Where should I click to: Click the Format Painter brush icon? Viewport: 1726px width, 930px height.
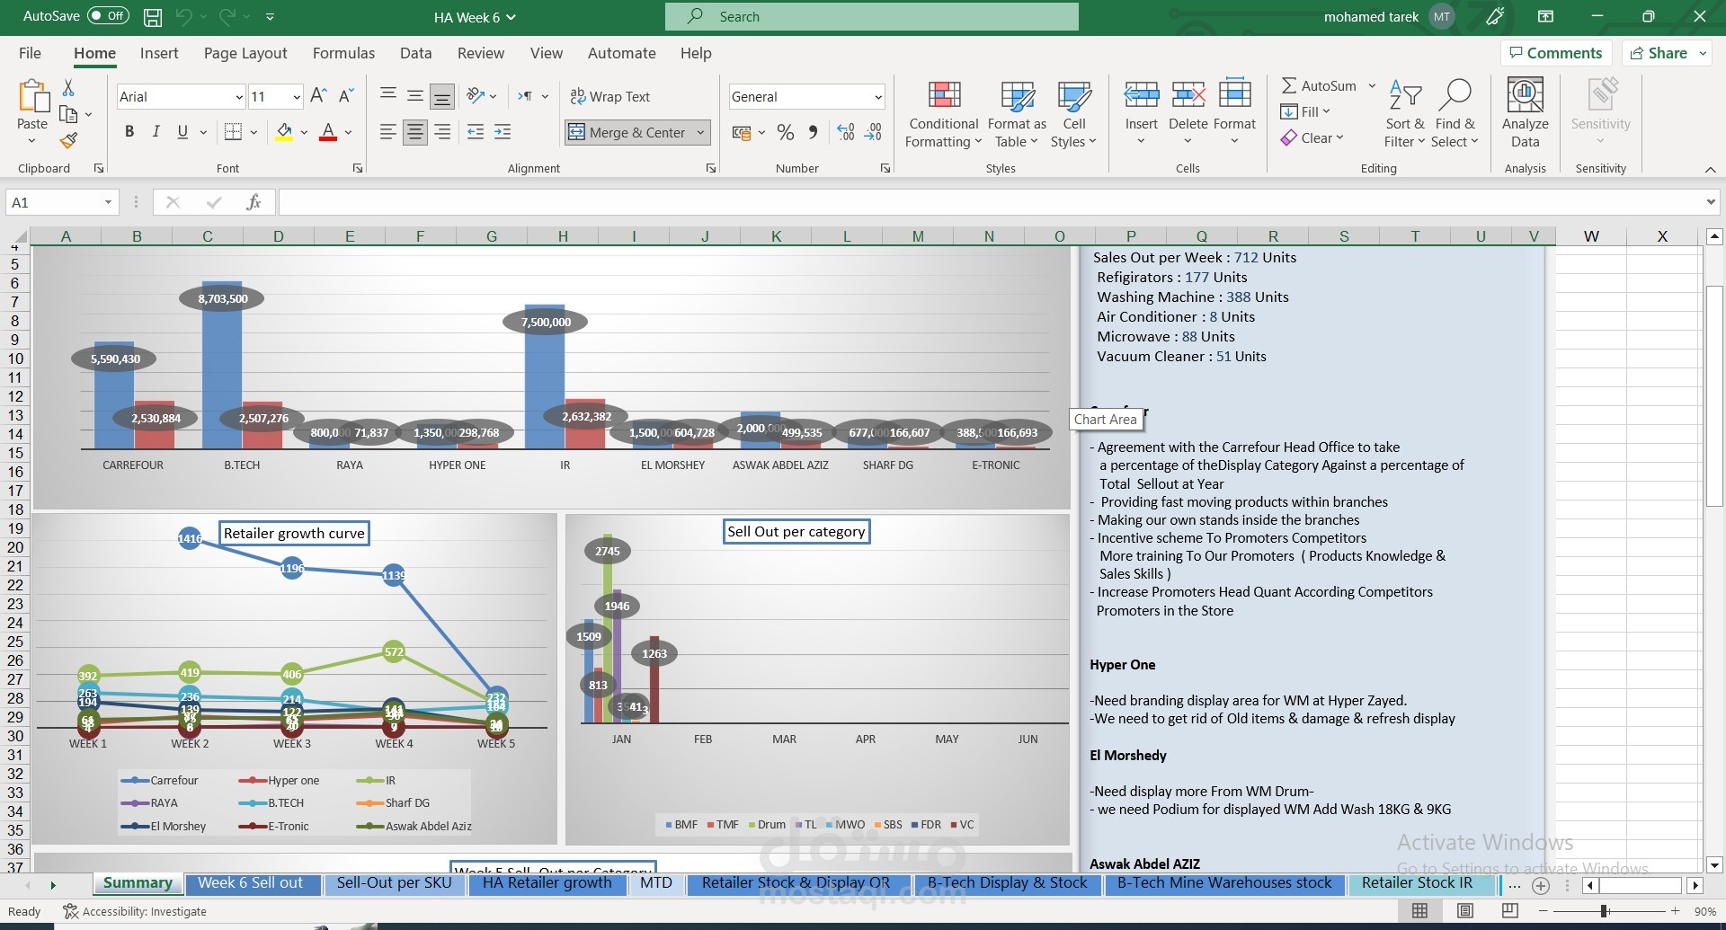point(68,140)
